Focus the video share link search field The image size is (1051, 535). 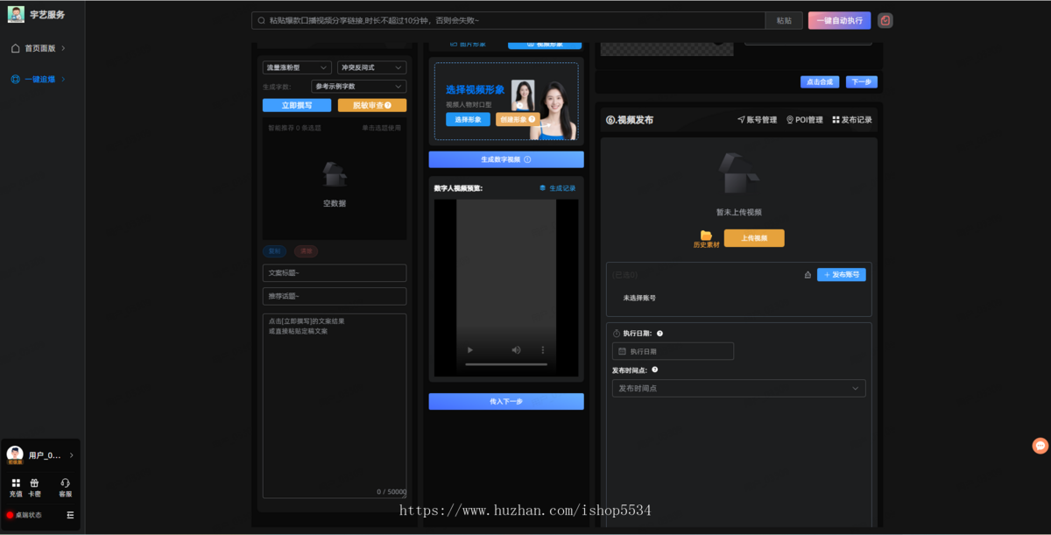point(508,20)
